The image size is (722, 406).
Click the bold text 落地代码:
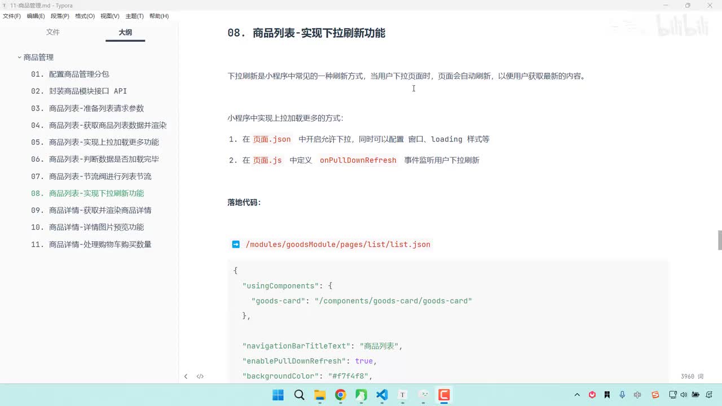(x=244, y=202)
